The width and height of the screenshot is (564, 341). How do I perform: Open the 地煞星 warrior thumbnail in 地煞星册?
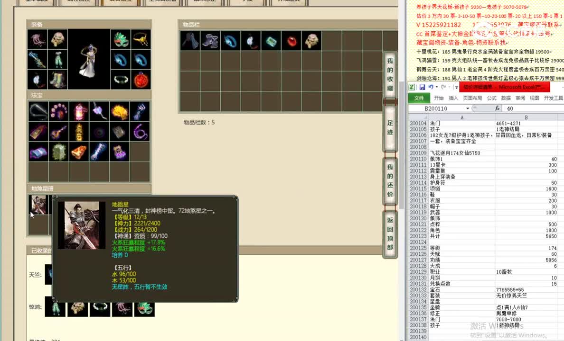[38, 204]
